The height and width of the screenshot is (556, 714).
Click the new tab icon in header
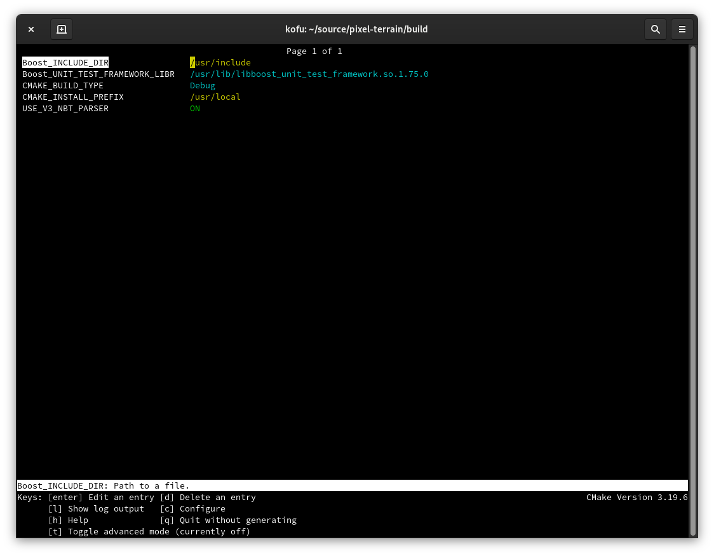click(62, 29)
